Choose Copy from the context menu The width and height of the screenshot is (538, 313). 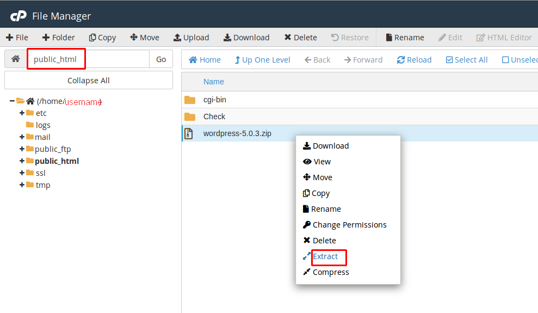(316, 193)
